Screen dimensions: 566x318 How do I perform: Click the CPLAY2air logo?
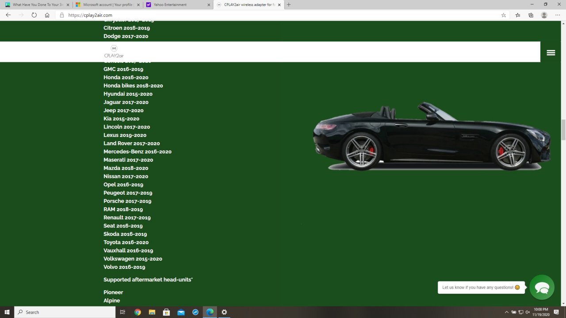[114, 52]
